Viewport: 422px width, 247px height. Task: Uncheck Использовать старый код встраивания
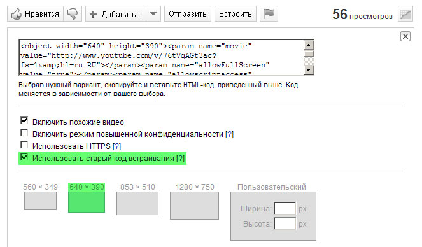[x=24, y=157]
